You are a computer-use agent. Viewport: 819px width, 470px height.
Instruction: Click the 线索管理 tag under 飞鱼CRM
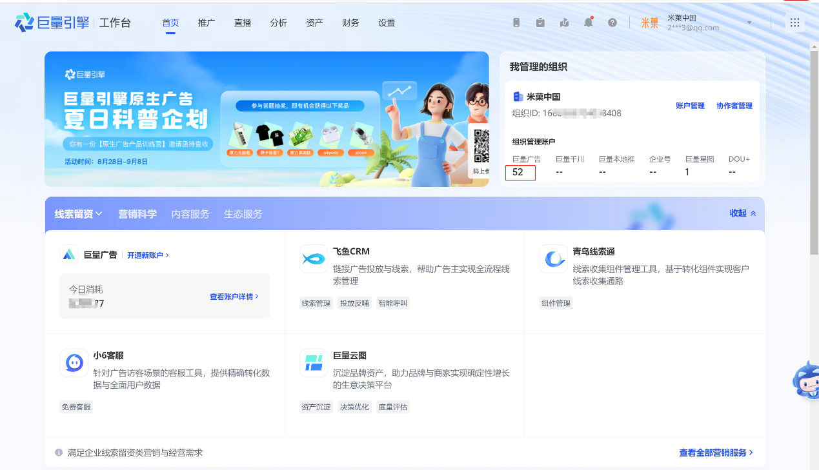coord(316,303)
